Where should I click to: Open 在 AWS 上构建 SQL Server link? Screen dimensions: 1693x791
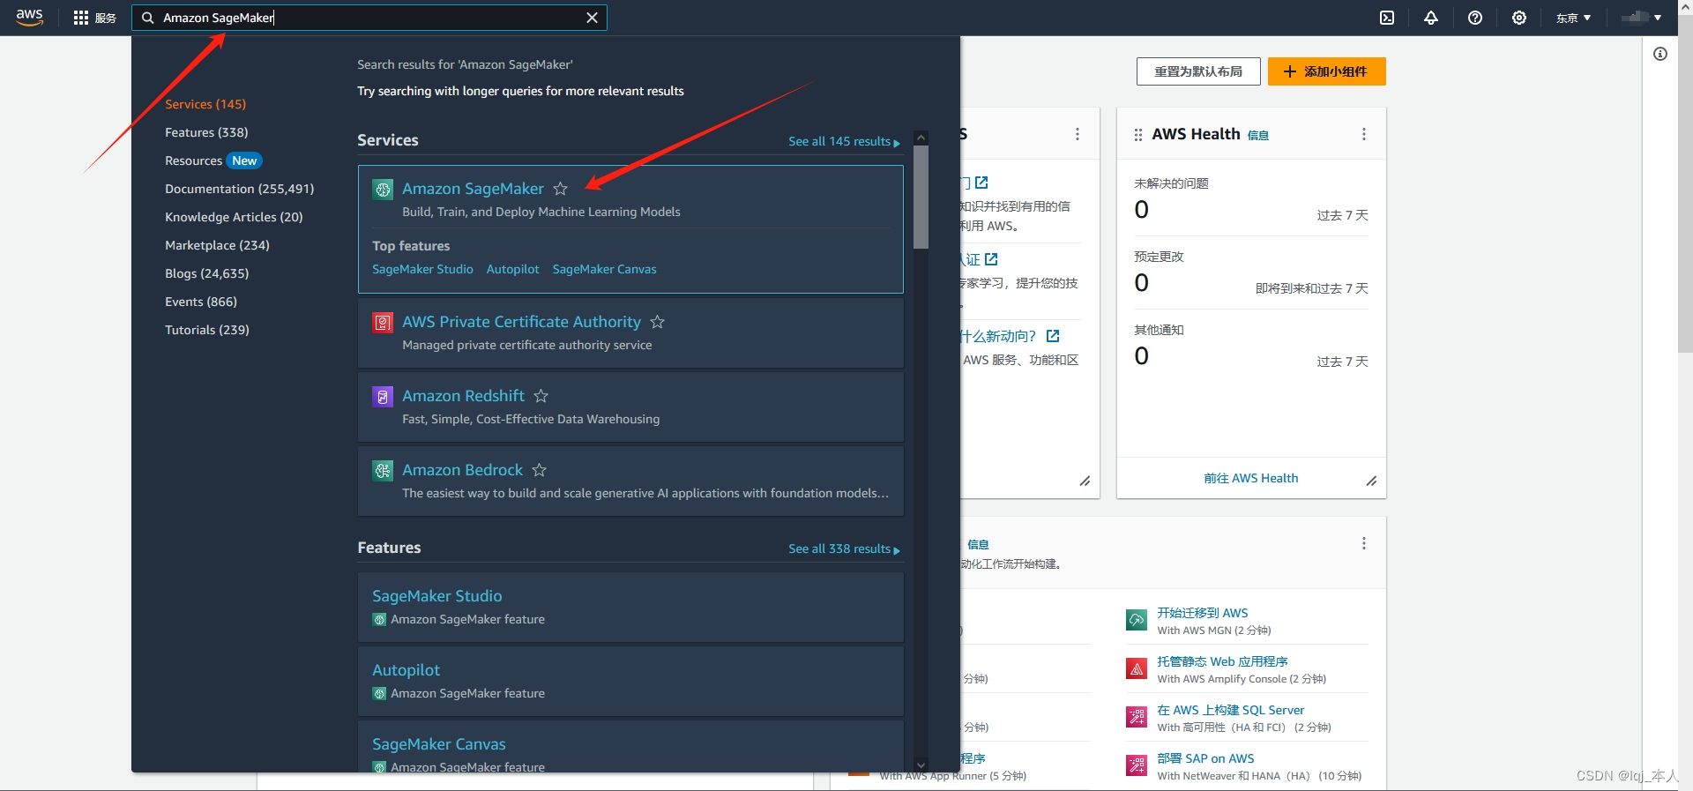(x=1230, y=710)
